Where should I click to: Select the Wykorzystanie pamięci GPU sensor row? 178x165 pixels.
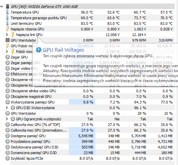(90, 102)
